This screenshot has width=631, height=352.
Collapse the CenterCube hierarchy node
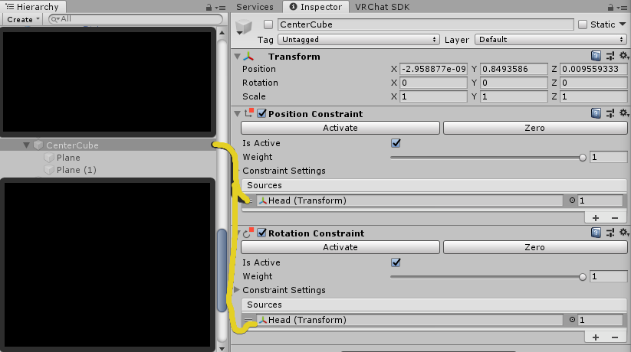click(27, 145)
